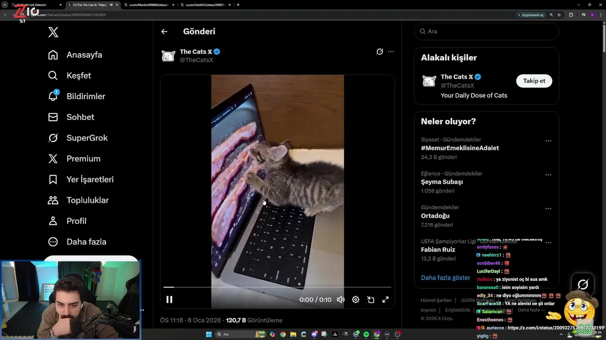606x340 pixels.
Task: Open video settings gear
Action: (x=356, y=299)
